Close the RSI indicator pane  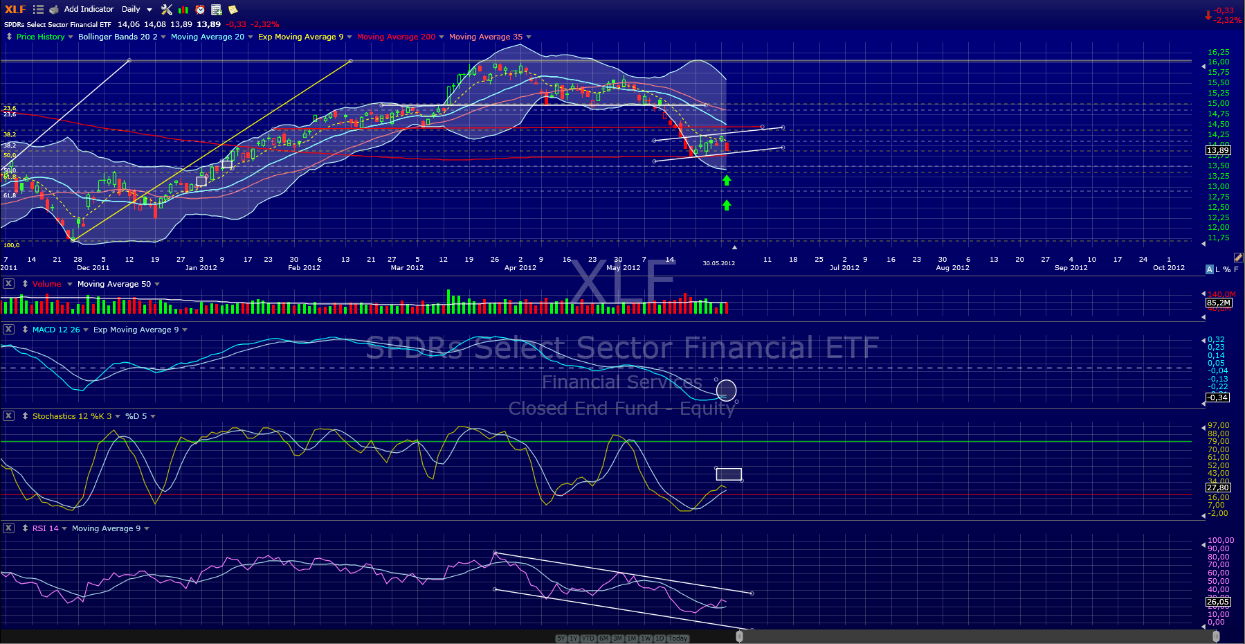click(8, 528)
